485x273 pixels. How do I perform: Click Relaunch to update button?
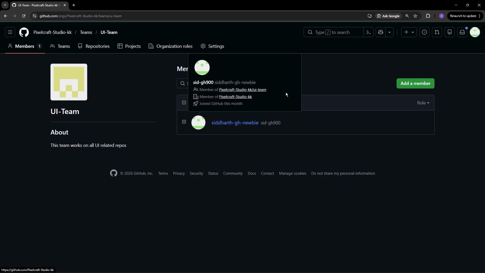[465, 16]
